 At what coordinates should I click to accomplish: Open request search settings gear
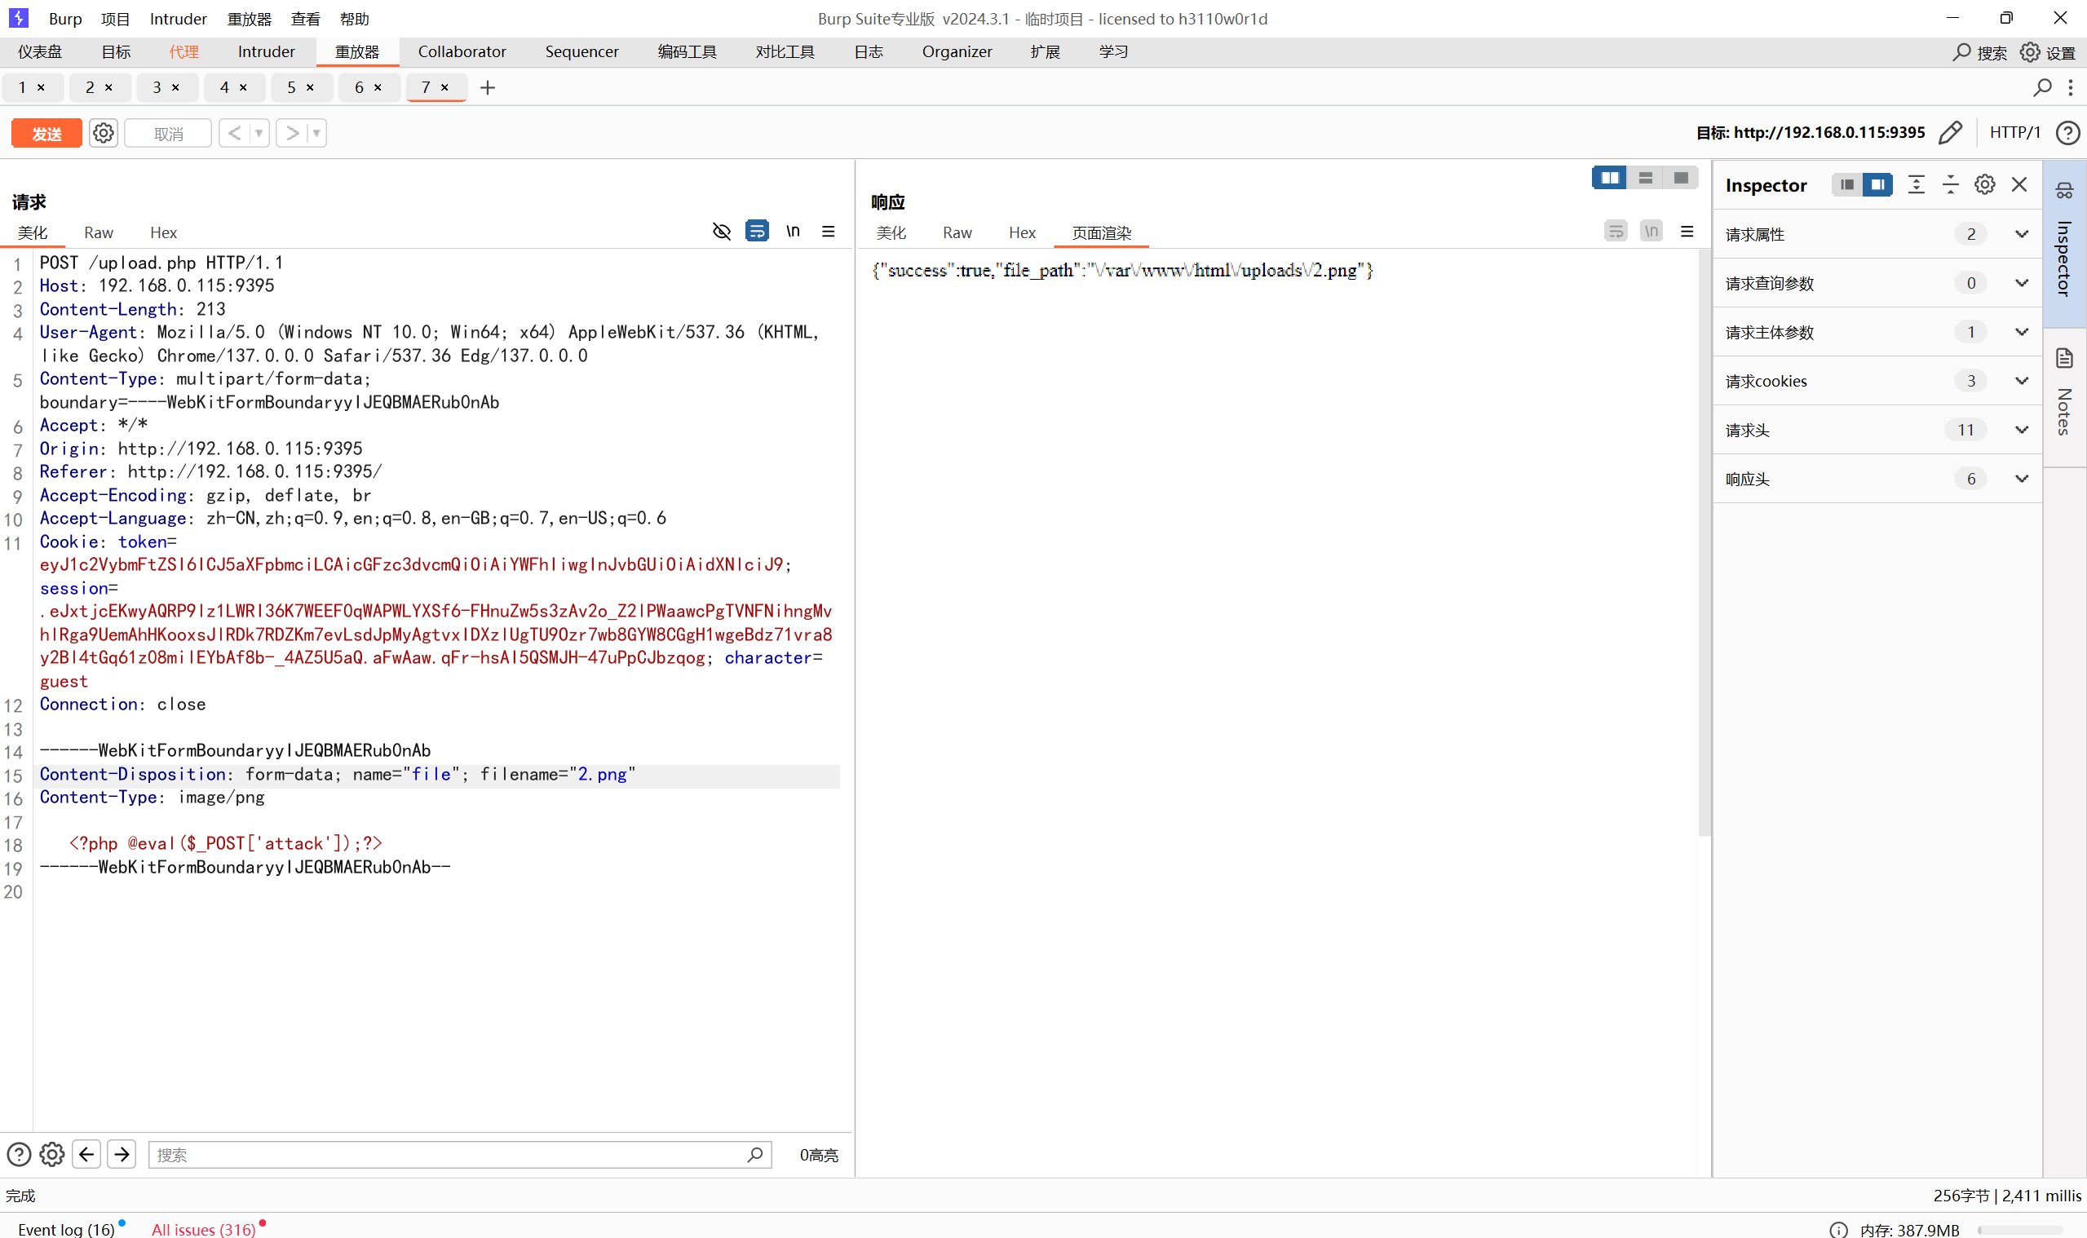(51, 1154)
